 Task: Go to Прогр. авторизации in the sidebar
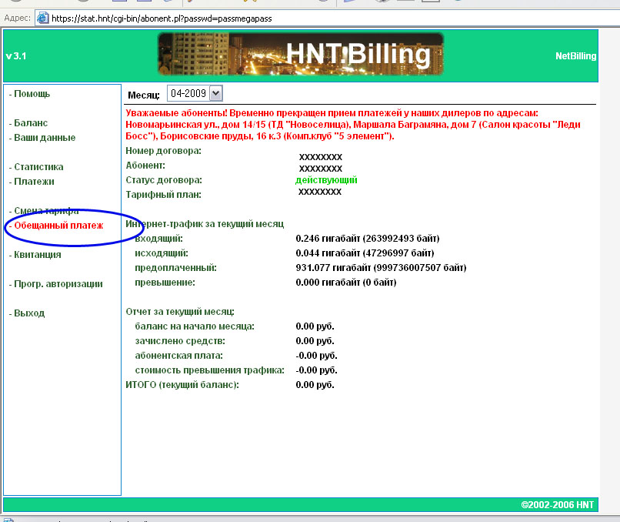[x=58, y=284]
